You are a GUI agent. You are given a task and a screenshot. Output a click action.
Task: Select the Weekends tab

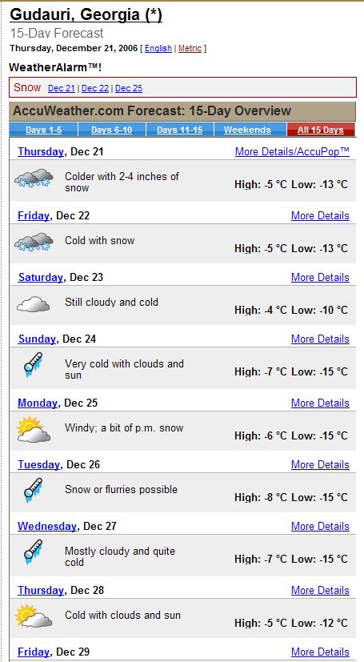click(247, 130)
